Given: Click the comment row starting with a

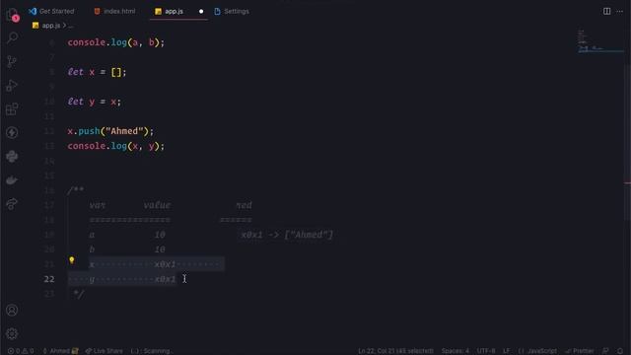Looking at the screenshot, I should [x=127, y=235].
